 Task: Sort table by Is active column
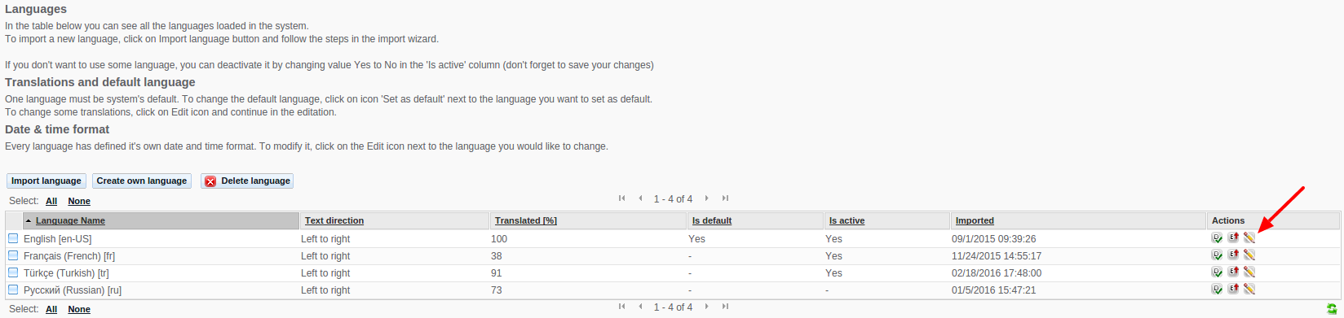[847, 220]
